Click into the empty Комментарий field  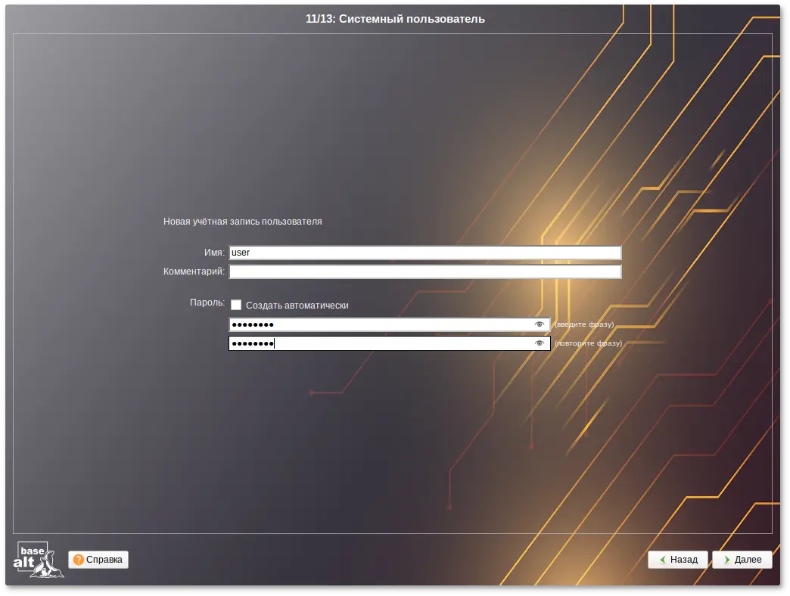pyautogui.click(x=425, y=272)
